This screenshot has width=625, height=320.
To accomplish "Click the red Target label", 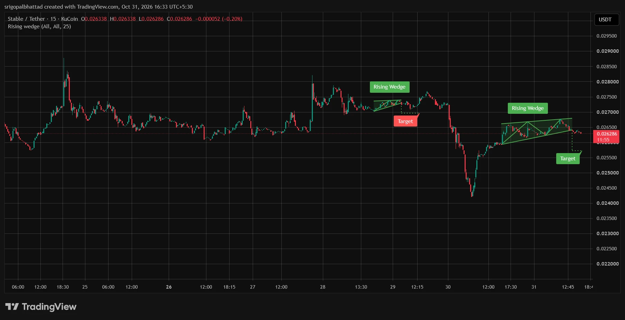I will (x=405, y=121).
